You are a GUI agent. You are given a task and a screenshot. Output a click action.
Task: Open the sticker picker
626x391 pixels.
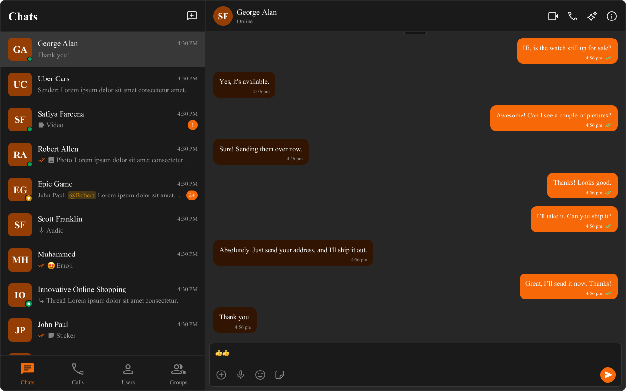click(x=280, y=375)
